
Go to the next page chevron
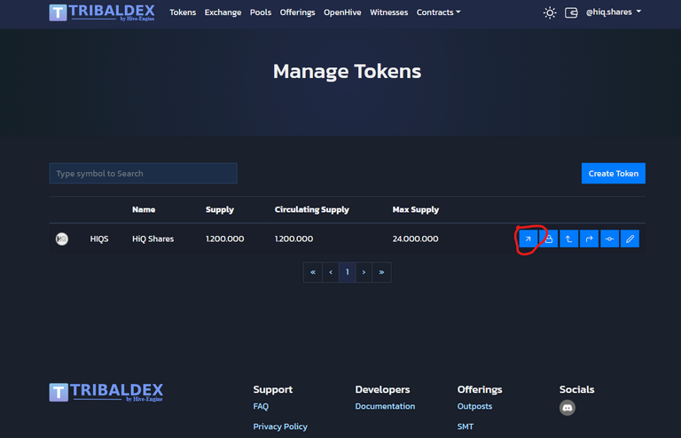coord(364,272)
